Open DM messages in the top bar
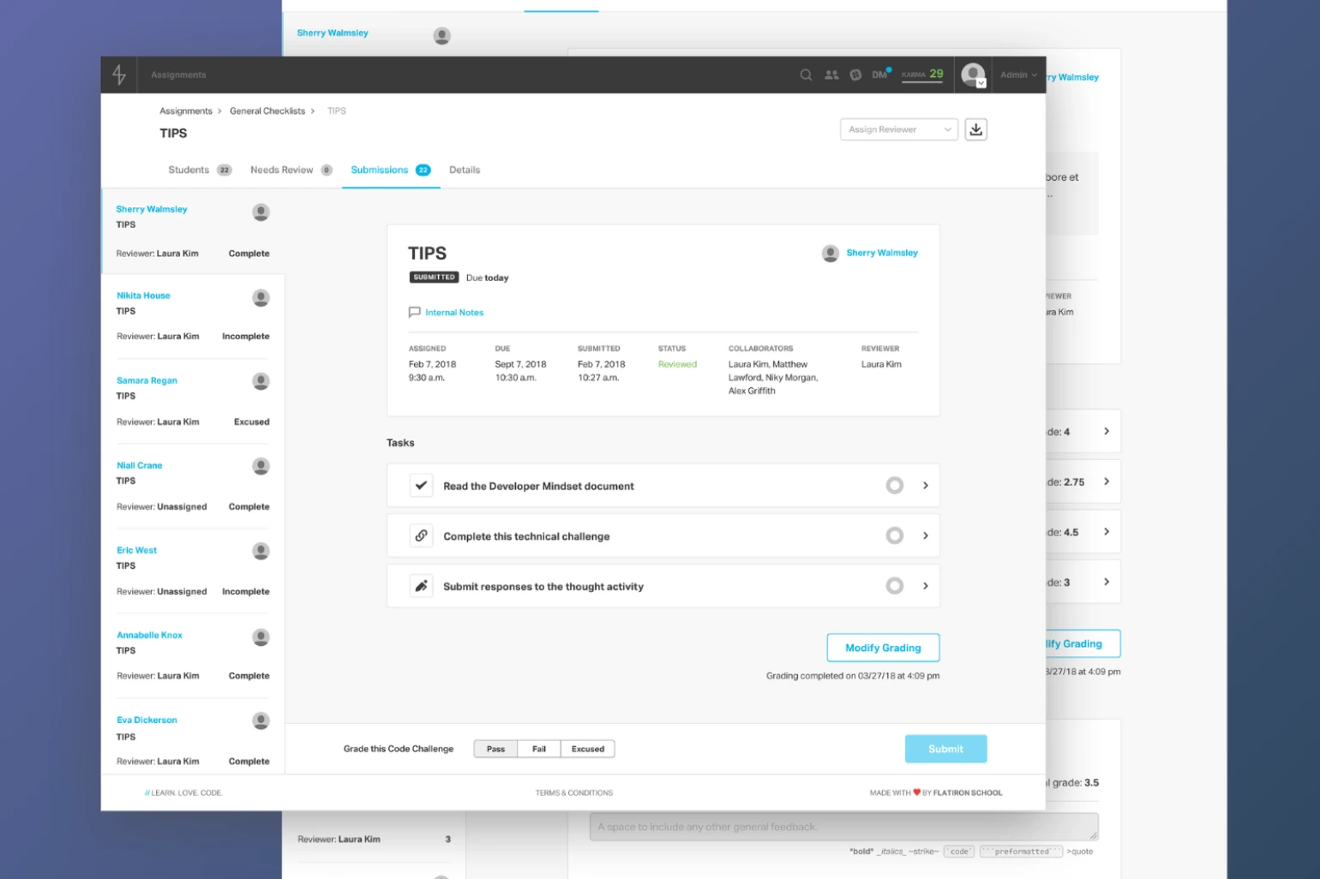 click(x=881, y=75)
